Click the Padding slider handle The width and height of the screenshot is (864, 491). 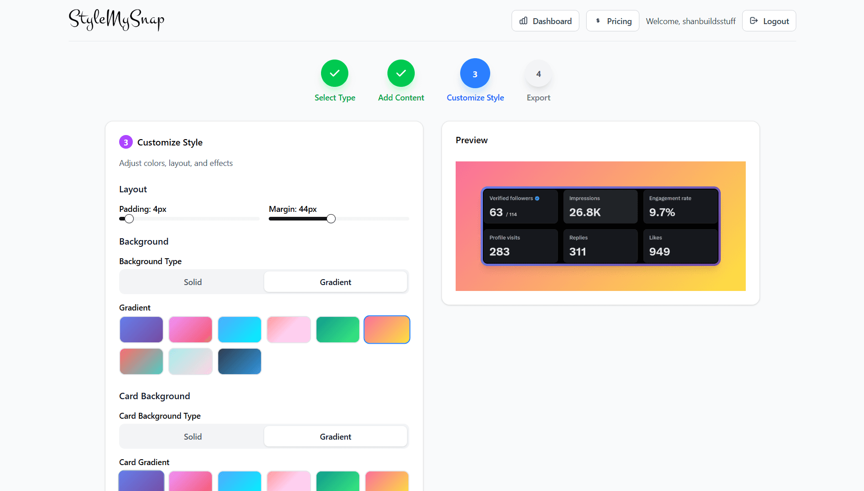coord(129,219)
